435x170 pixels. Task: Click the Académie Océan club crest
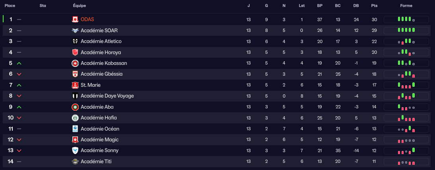(75, 129)
